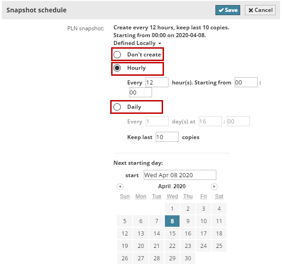Expand the Defined Locally dropdown

(x=137, y=43)
